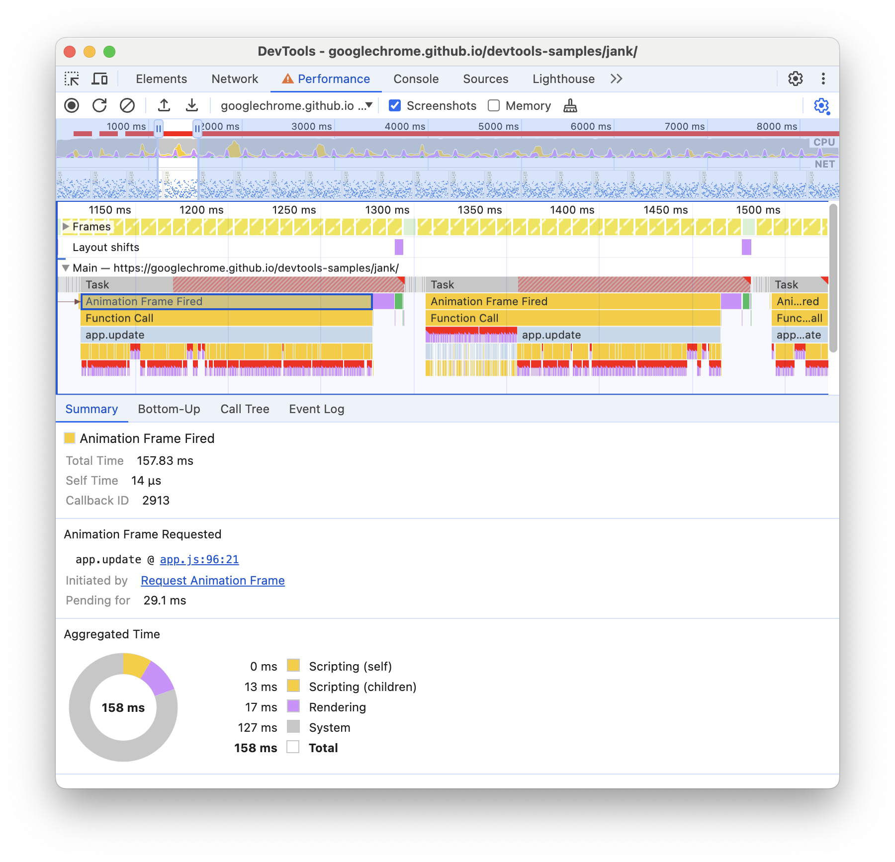Uncheck the Screenshots checkbox
This screenshot has width=895, height=862.
[395, 105]
